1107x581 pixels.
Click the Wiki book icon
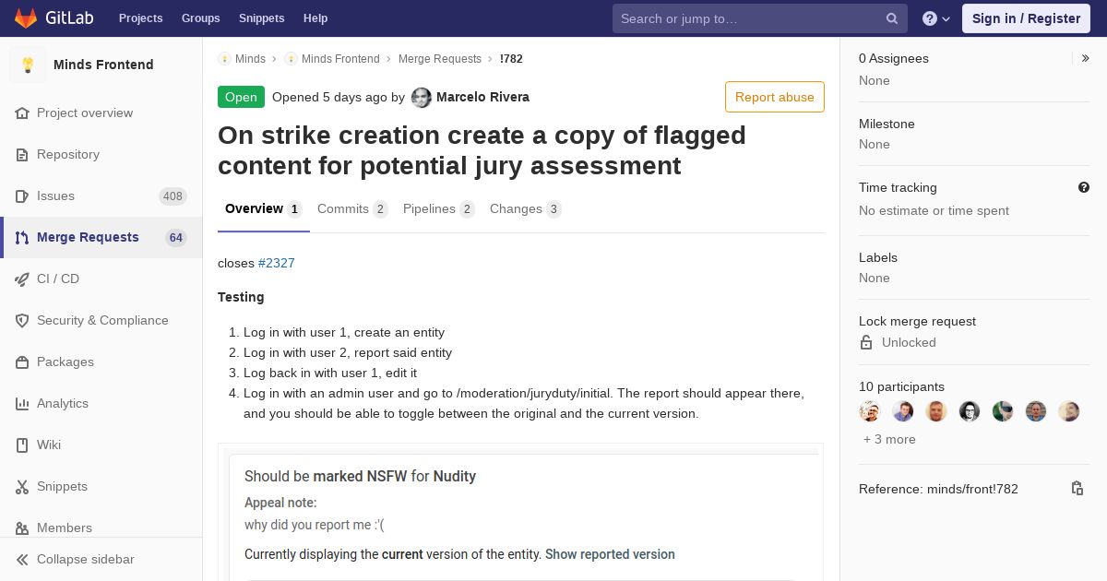point(22,445)
